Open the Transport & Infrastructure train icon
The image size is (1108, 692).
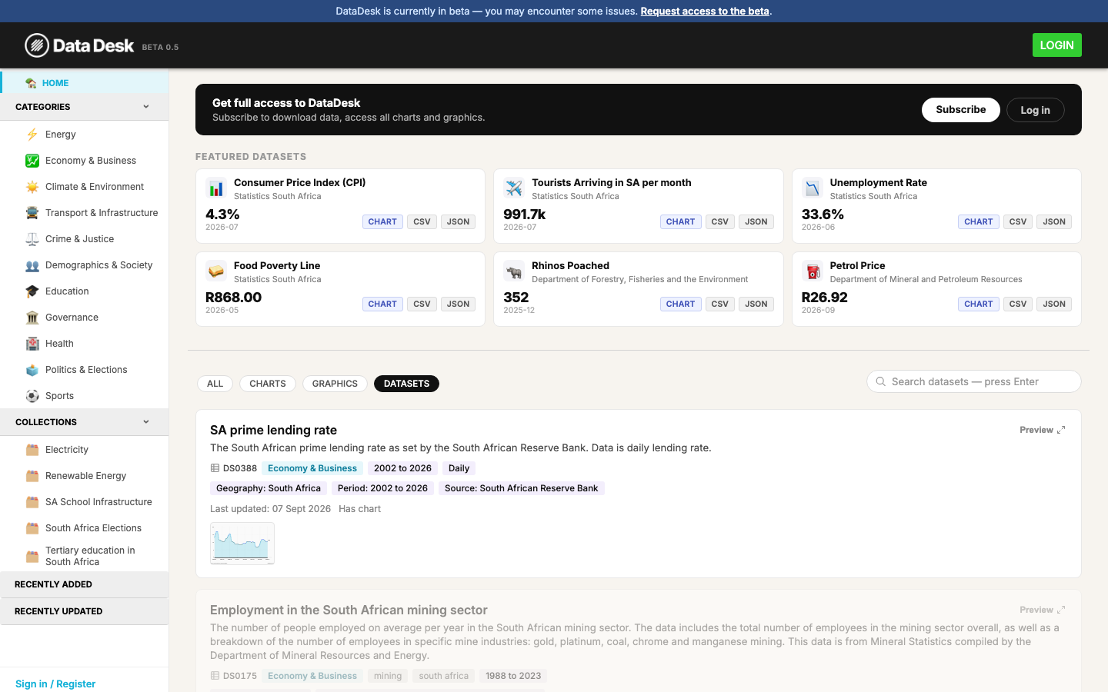32,213
